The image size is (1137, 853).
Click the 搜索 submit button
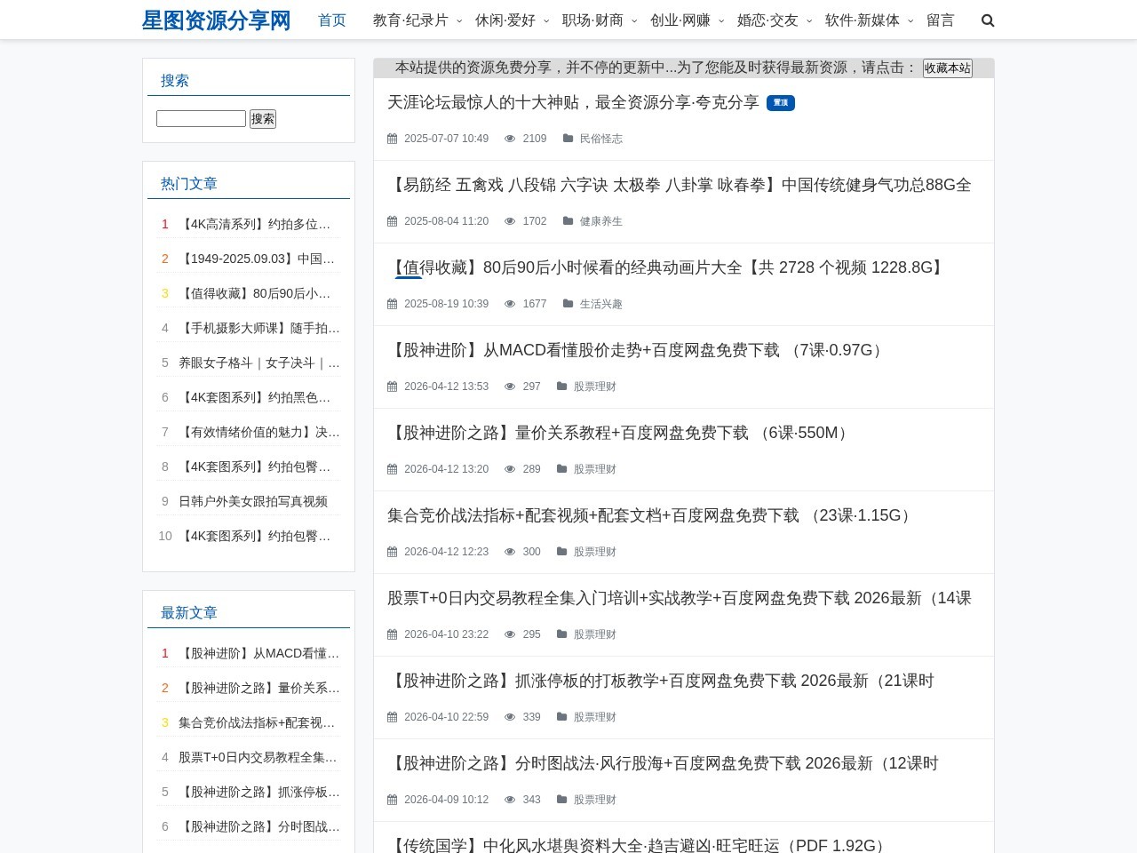[263, 118]
